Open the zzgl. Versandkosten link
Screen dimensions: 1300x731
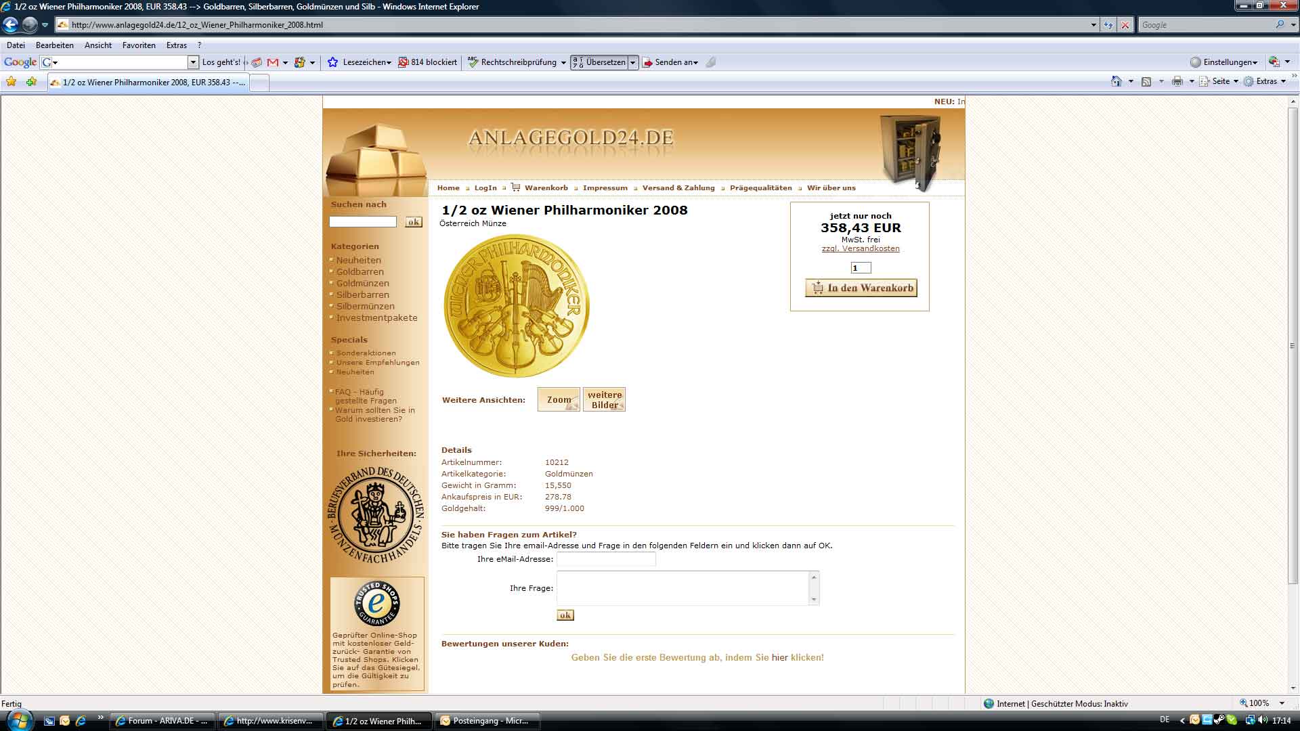click(861, 248)
